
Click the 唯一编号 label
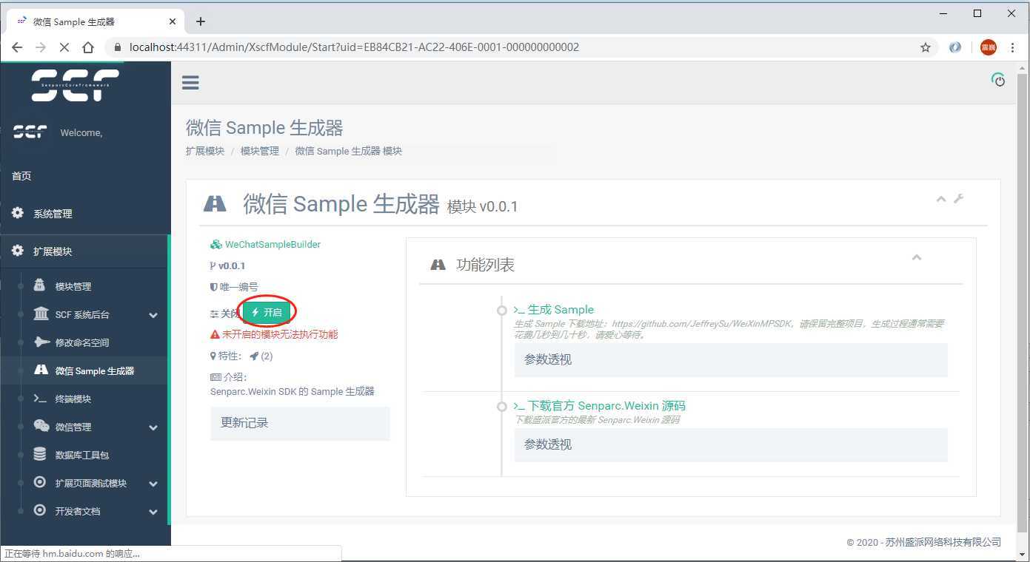(239, 287)
